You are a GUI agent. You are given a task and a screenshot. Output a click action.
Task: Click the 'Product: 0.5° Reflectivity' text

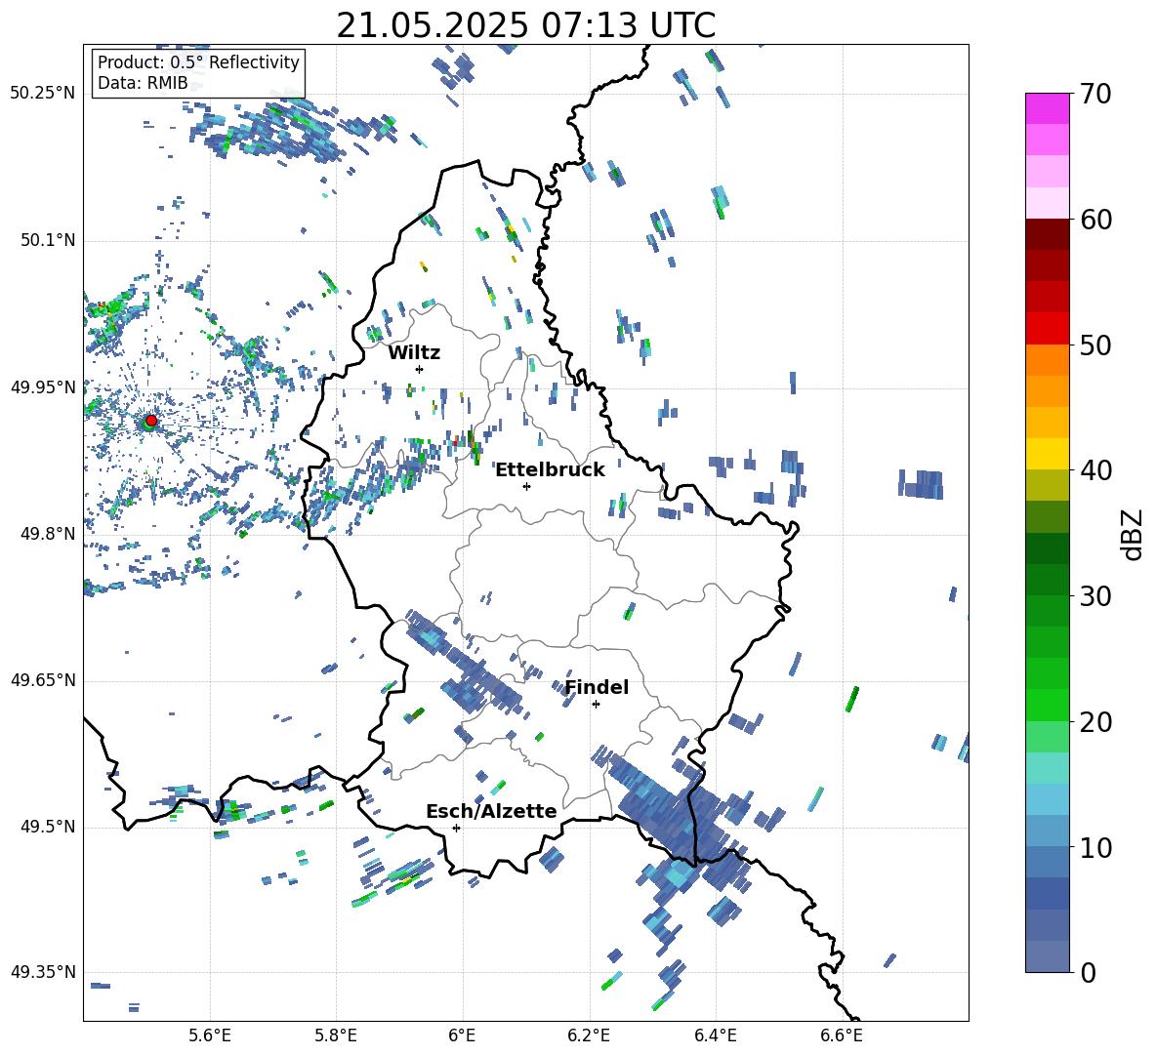point(199,61)
